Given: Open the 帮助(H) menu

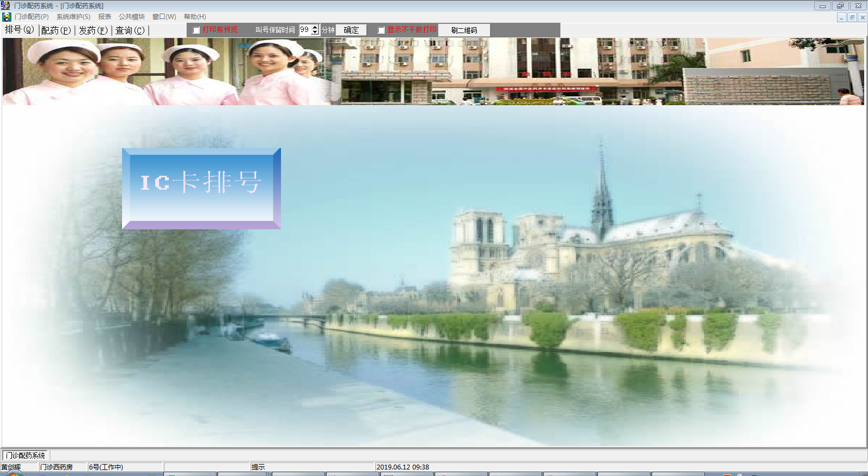Looking at the screenshot, I should (195, 17).
